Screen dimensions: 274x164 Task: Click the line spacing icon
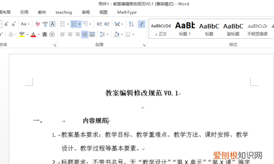(102, 34)
